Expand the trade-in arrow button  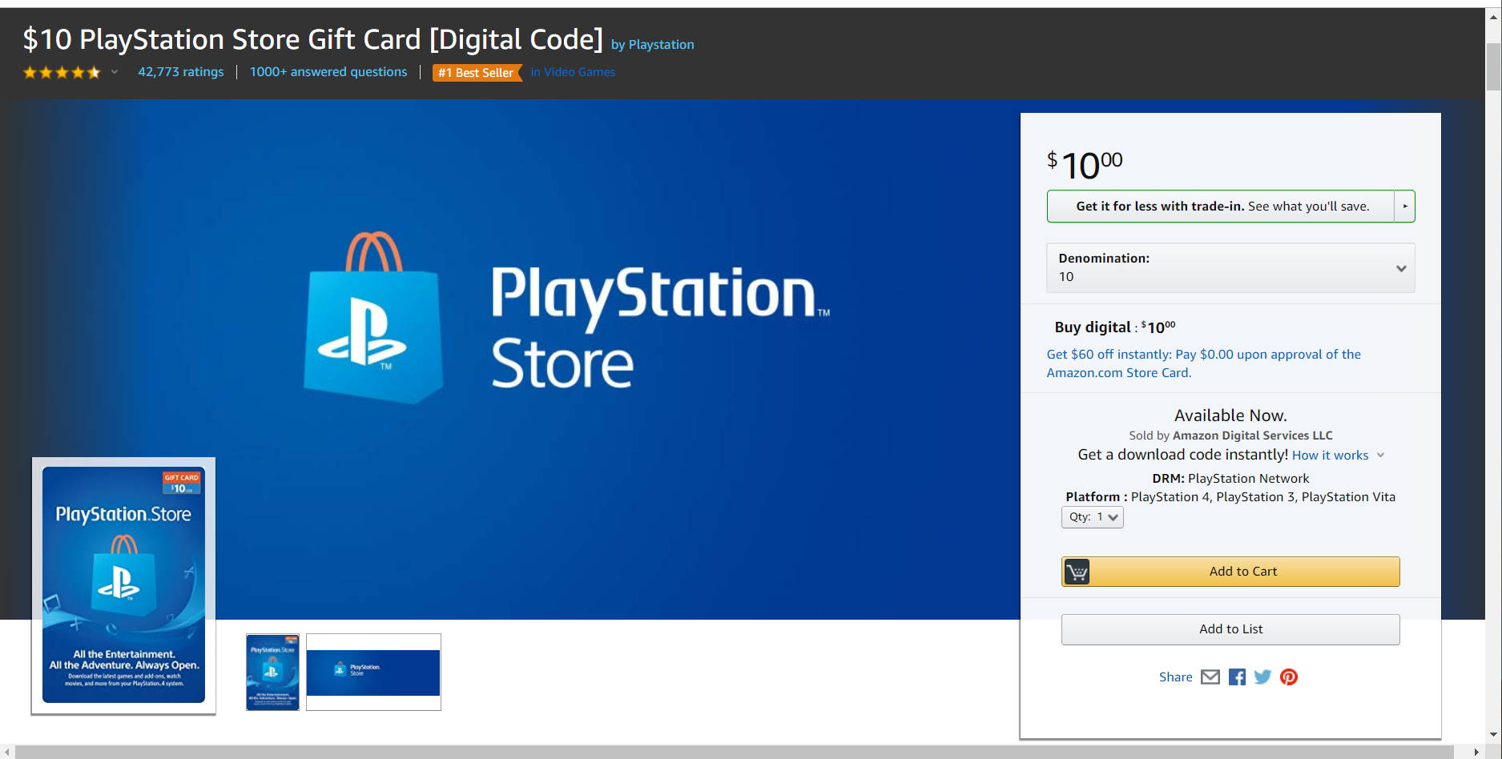pyautogui.click(x=1404, y=207)
